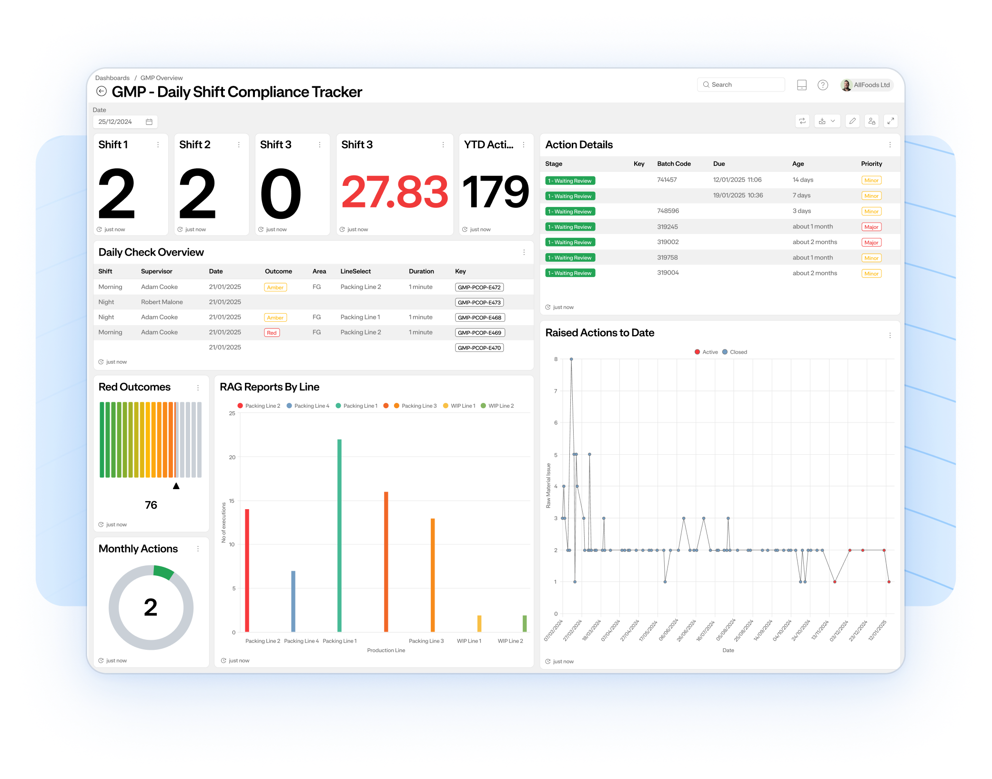Toggle Packing Line 2 legend item

click(x=259, y=406)
